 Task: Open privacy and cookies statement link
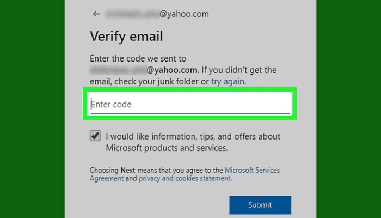point(185,178)
